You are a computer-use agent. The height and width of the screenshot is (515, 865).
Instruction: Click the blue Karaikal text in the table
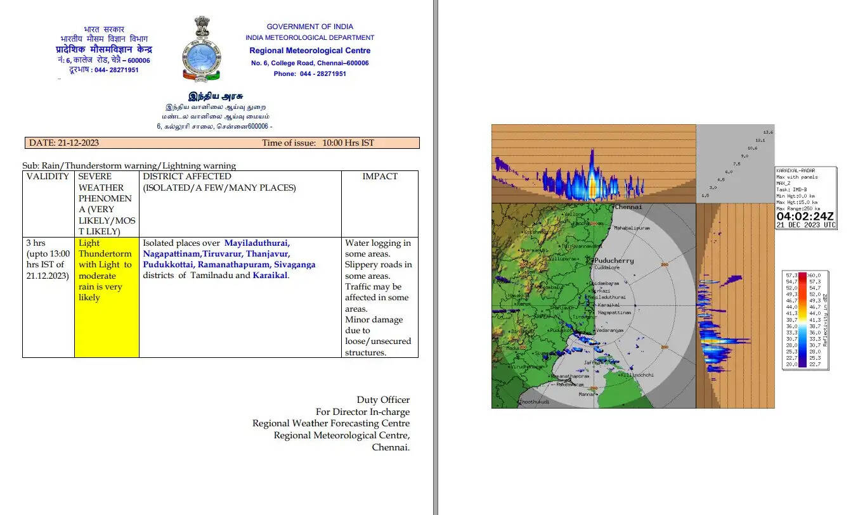pyautogui.click(x=270, y=276)
